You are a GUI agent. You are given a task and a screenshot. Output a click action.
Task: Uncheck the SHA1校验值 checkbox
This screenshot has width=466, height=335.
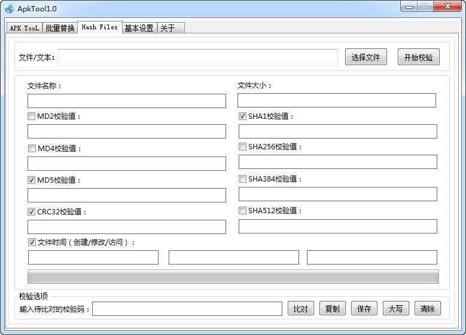click(242, 116)
